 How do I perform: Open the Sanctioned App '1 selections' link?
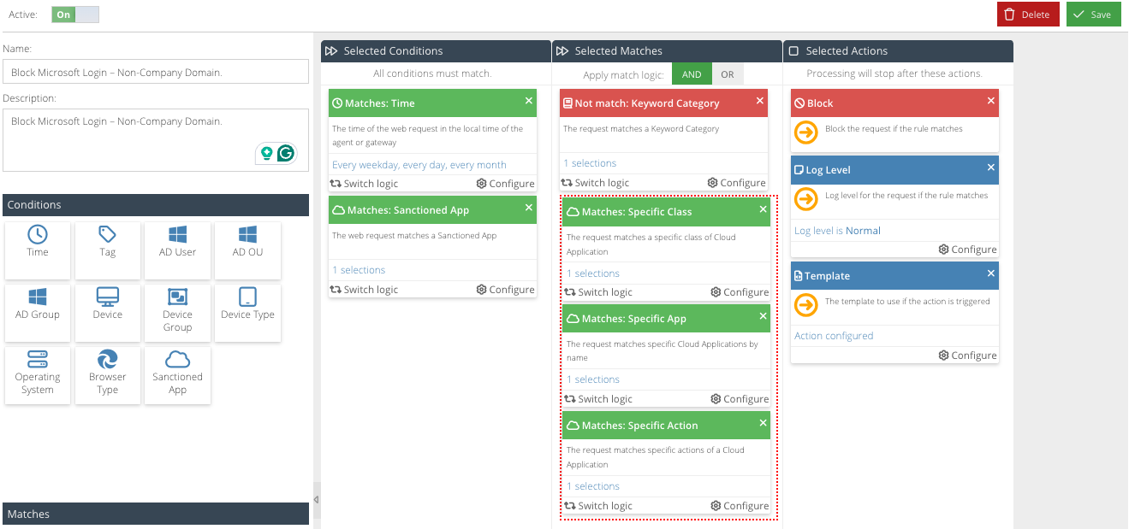coord(359,270)
